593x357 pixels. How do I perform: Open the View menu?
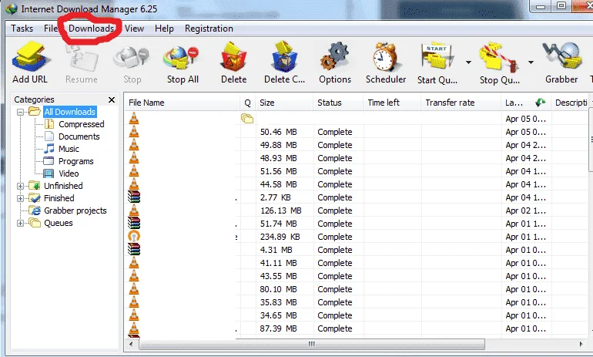click(134, 29)
